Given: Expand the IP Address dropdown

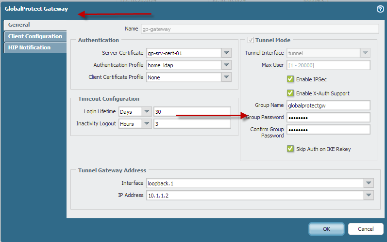Looking at the screenshot, I should tap(369, 195).
